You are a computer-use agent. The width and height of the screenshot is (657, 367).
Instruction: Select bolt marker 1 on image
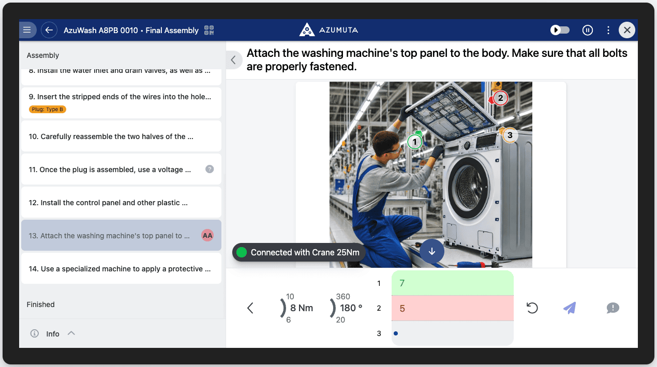click(x=414, y=141)
